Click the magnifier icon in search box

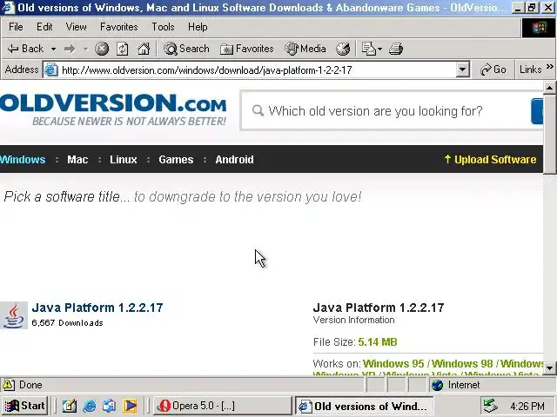(x=258, y=111)
